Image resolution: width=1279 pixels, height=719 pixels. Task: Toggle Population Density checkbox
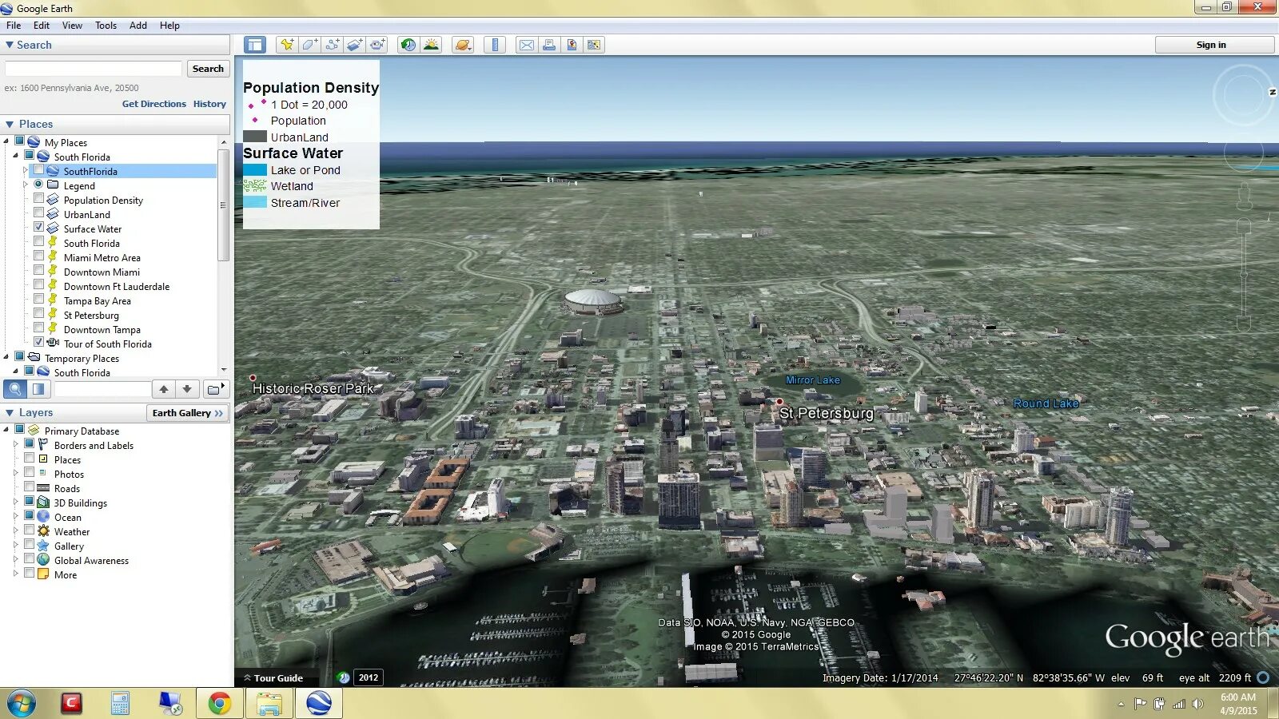pyautogui.click(x=38, y=198)
